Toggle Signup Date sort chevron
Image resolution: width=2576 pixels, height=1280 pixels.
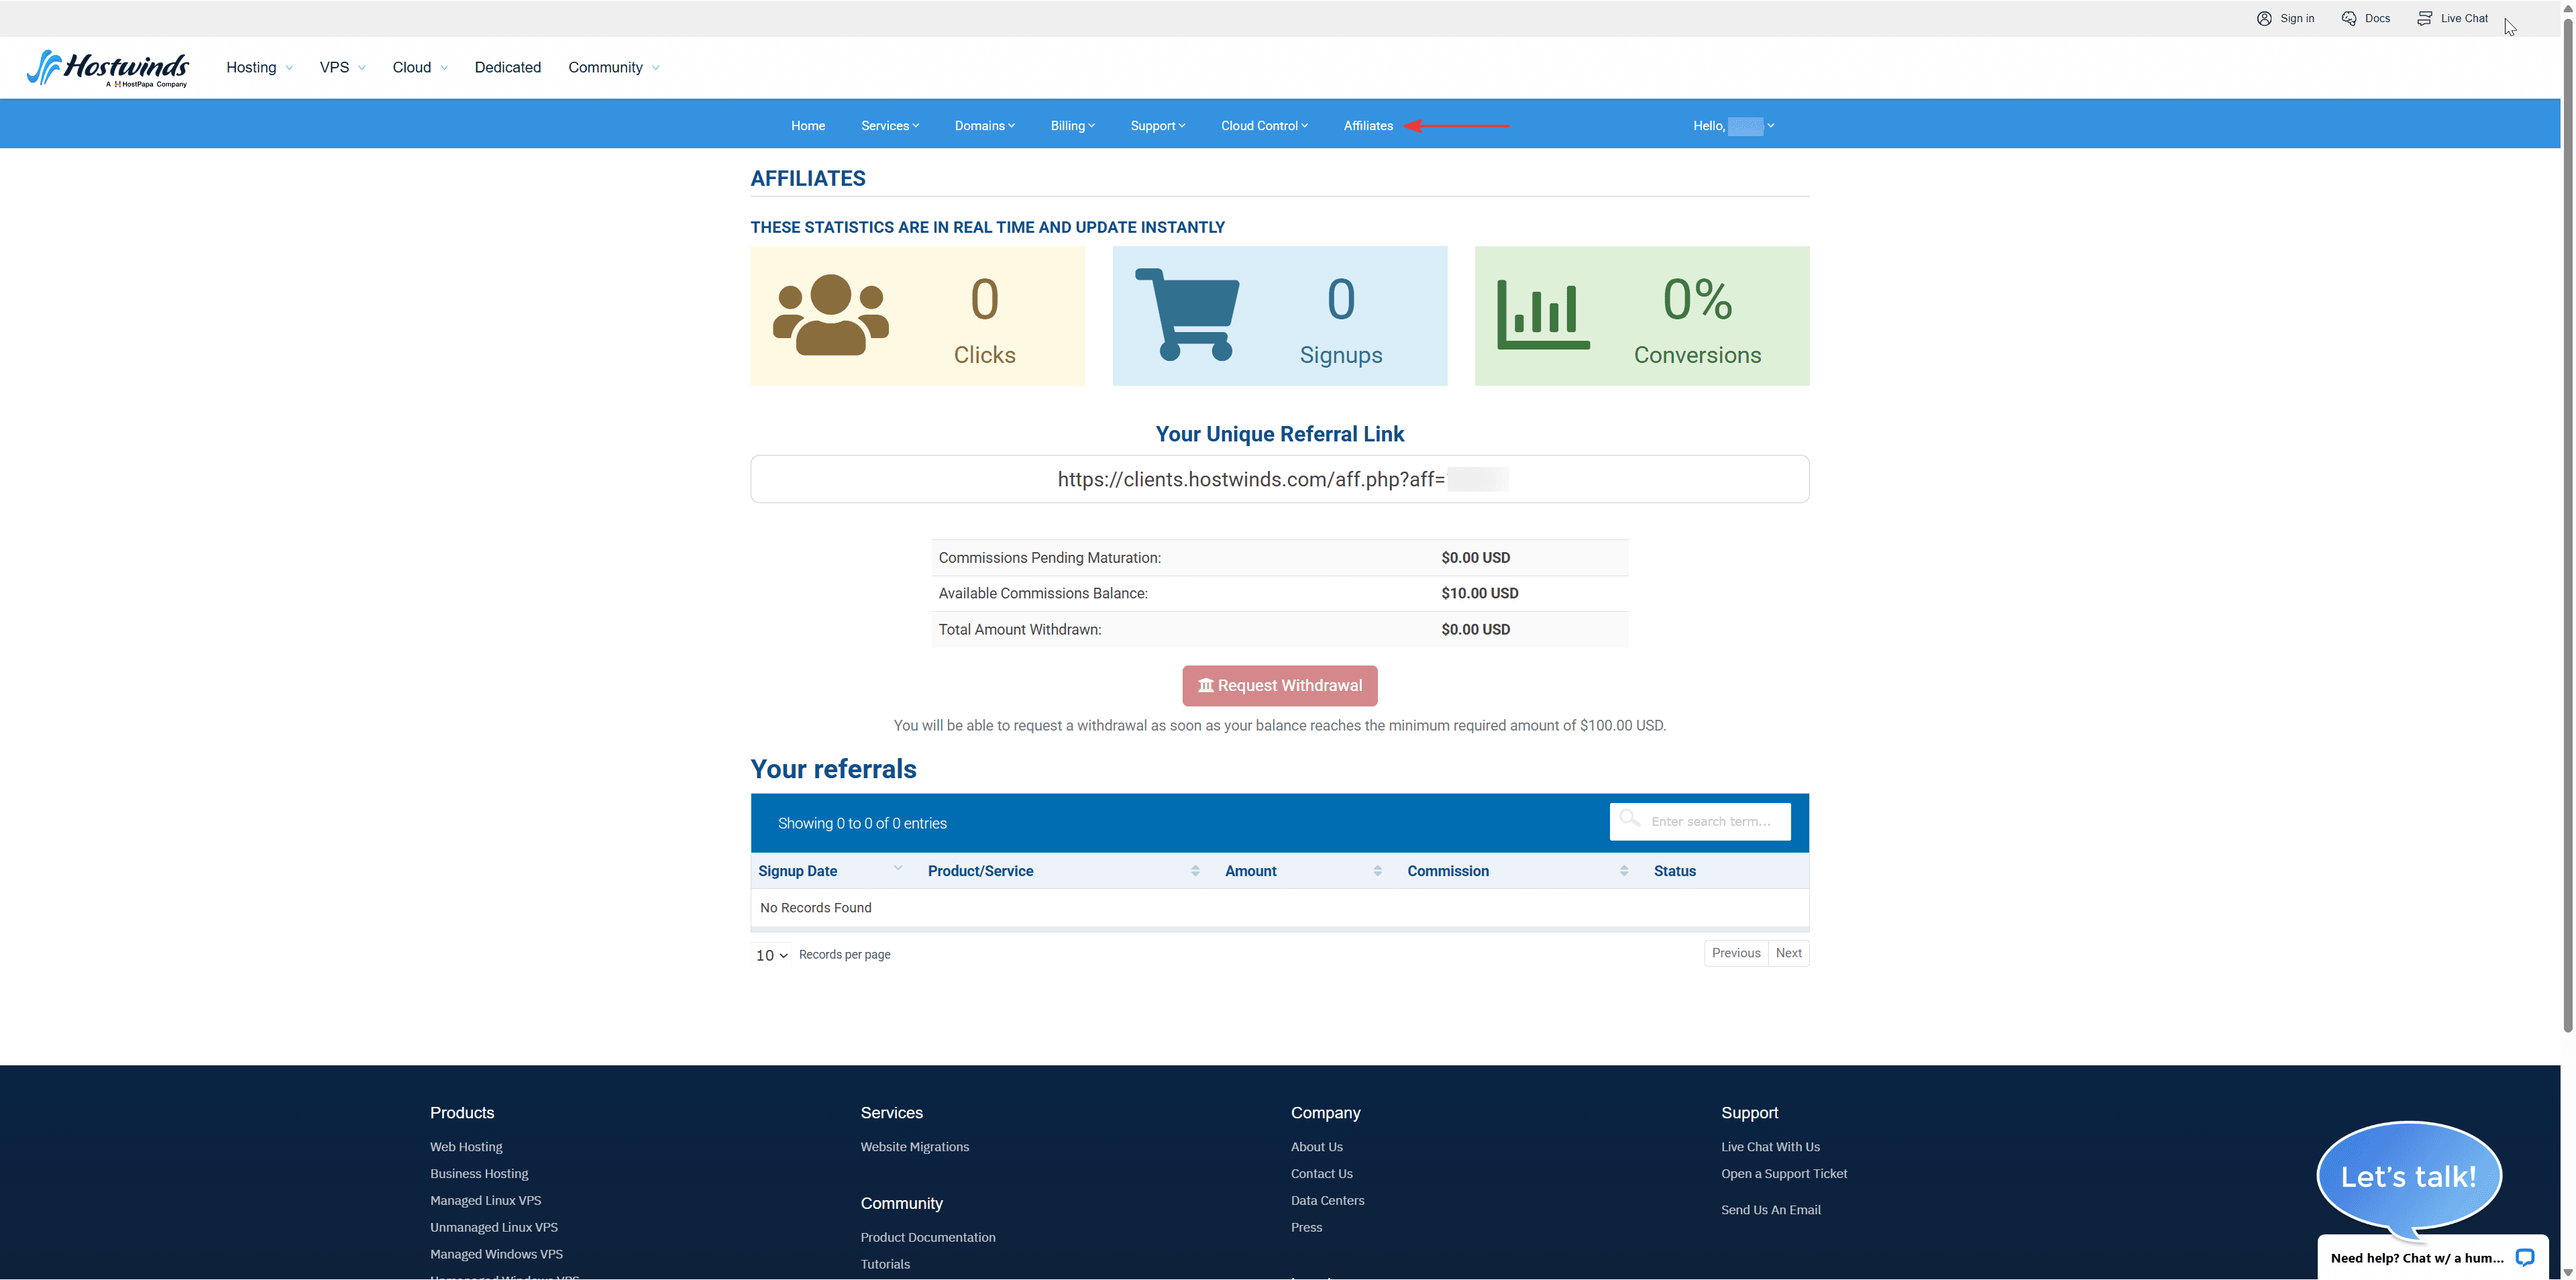tap(898, 868)
